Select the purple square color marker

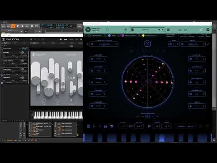(x=123, y=35)
